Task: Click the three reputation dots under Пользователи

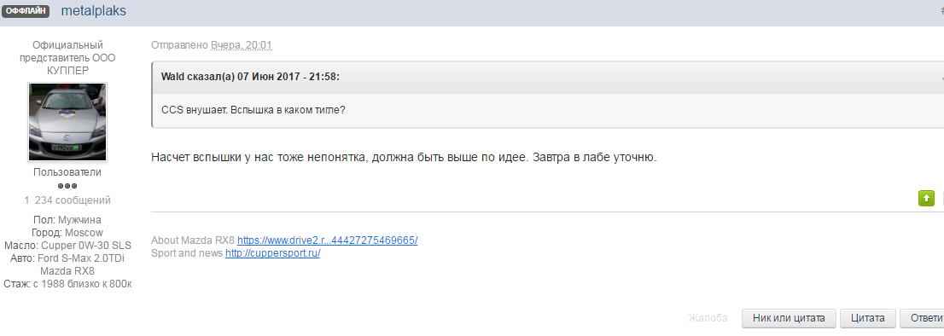Action: (x=67, y=186)
